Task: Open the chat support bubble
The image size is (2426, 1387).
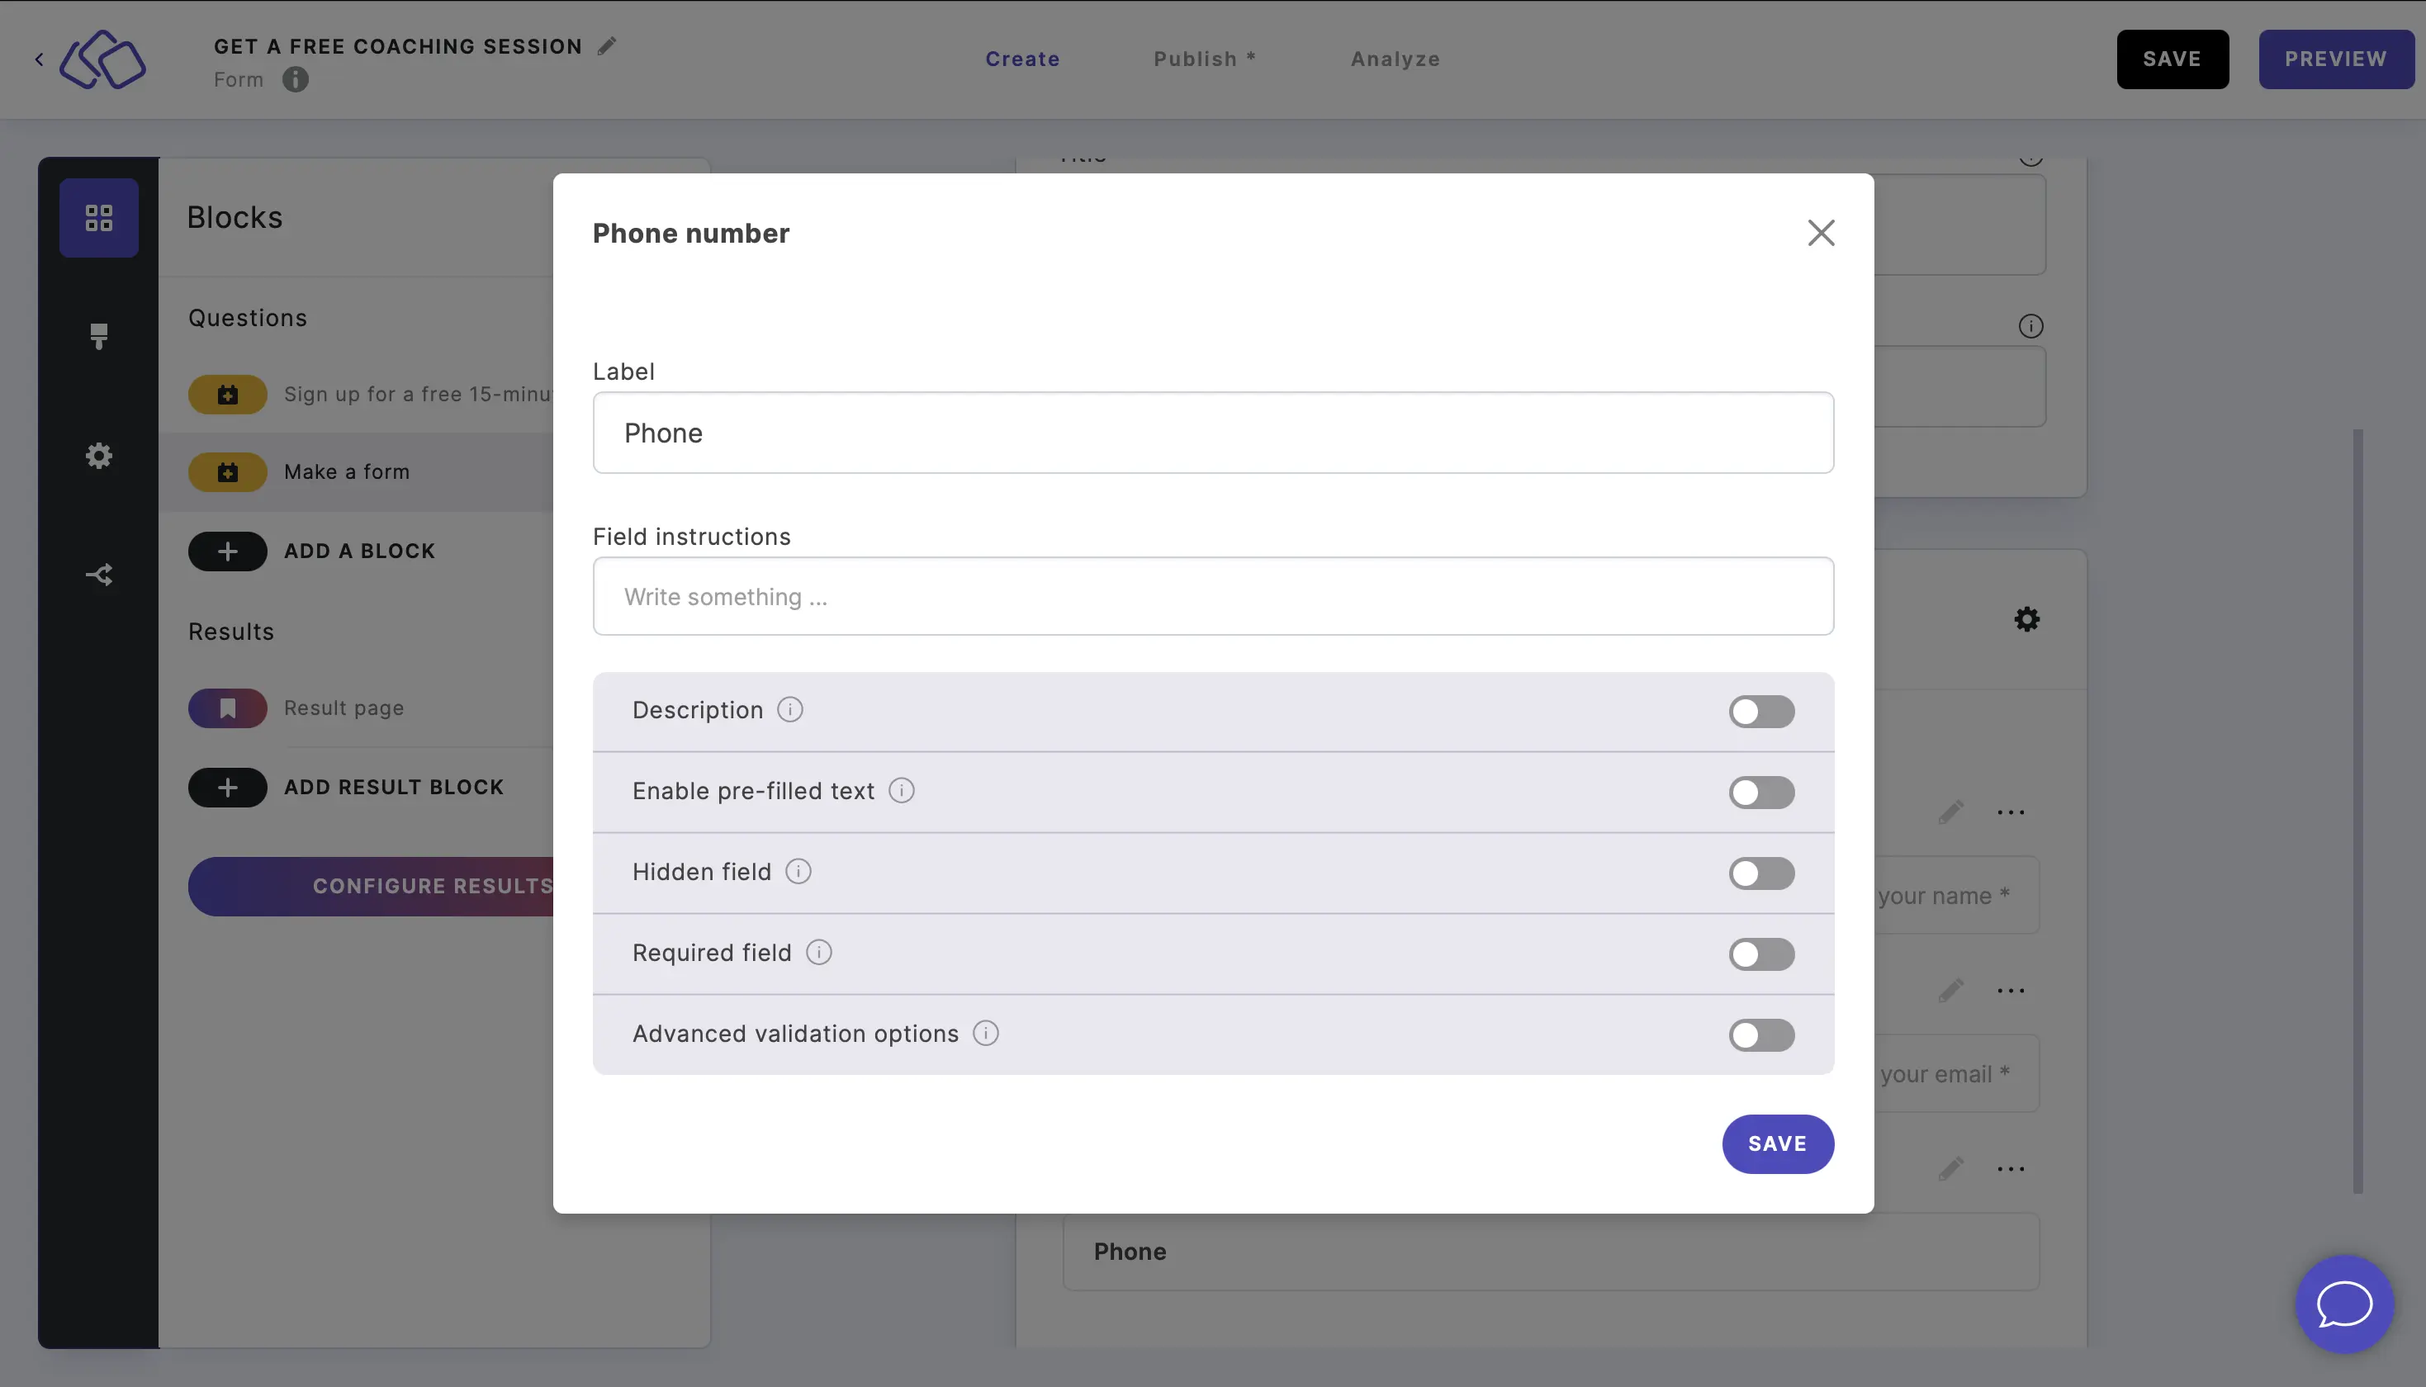Action: coord(2344,1304)
